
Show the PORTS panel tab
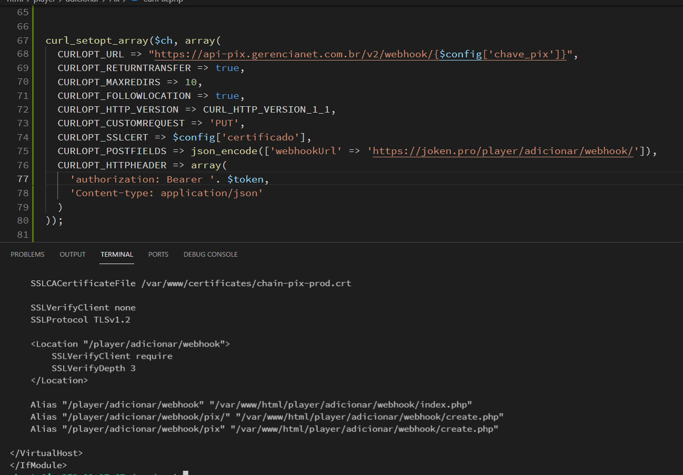click(158, 254)
